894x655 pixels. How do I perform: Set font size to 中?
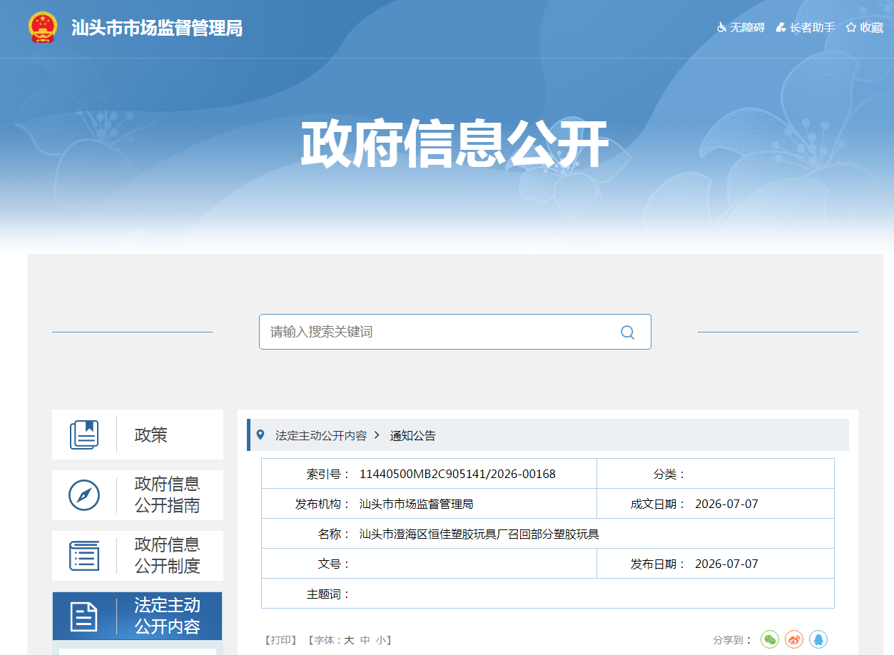click(x=365, y=640)
